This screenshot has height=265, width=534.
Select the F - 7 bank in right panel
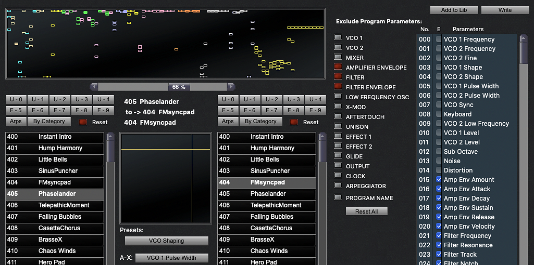click(272, 110)
